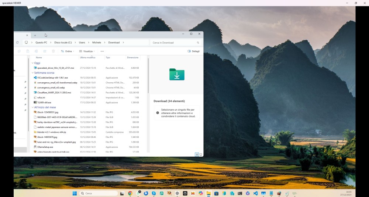The height and width of the screenshot is (197, 369).
Task: Click the refresh icon beside the address bar
Action: 17,43
